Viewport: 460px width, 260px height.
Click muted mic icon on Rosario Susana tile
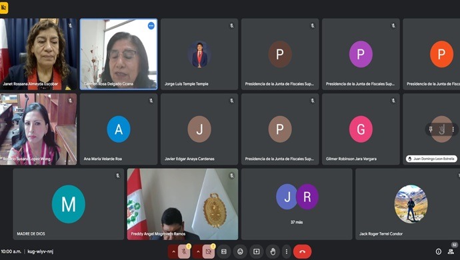(71, 101)
